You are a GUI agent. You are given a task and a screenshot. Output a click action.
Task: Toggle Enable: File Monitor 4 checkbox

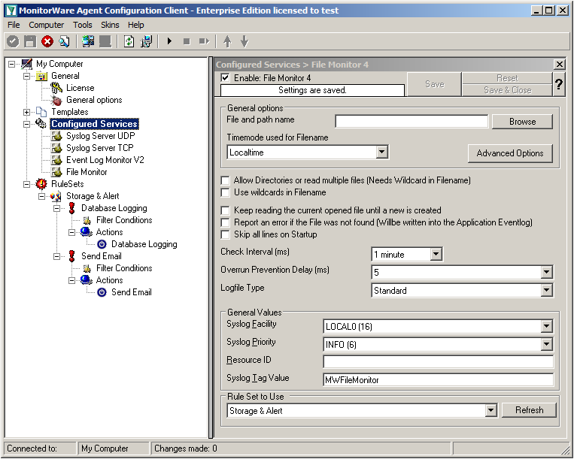pos(226,78)
